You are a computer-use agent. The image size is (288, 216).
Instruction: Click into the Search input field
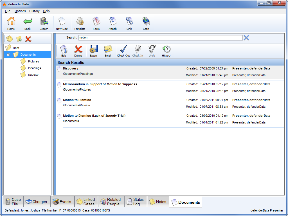pyautogui.click(x=160, y=38)
